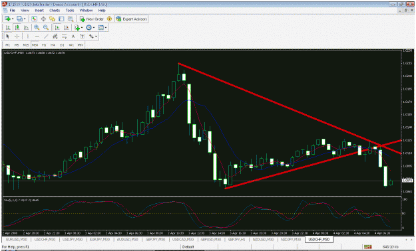416x251 pixels.
Task: Click the New Order button
Action: click(92, 19)
